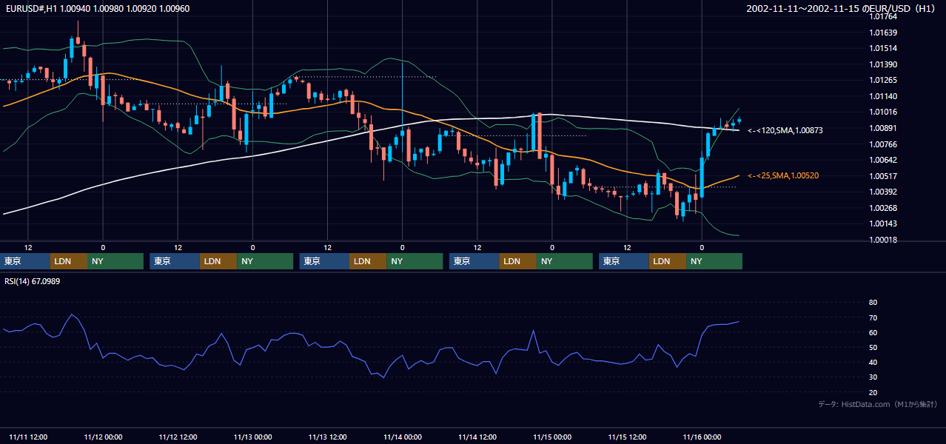Select the 11/16 00:00 time axis label
946x444 pixels.
[701, 437]
